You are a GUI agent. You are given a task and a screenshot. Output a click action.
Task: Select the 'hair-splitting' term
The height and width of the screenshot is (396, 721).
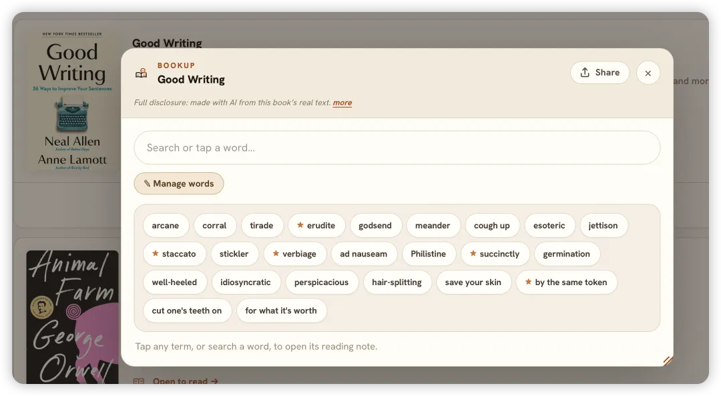(x=397, y=282)
